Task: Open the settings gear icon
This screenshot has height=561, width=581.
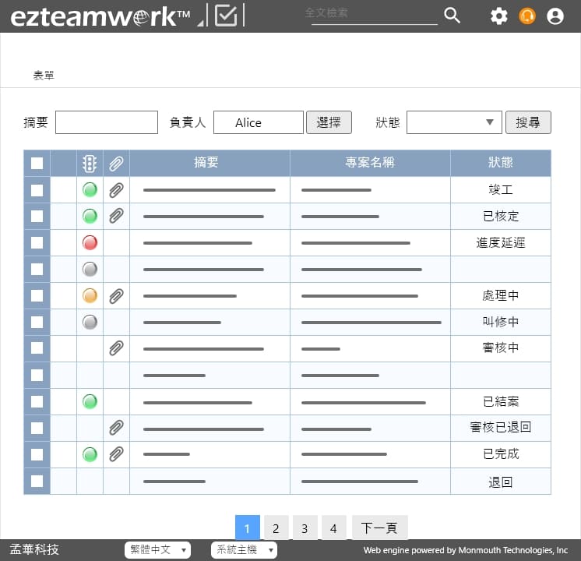Action: coord(499,16)
